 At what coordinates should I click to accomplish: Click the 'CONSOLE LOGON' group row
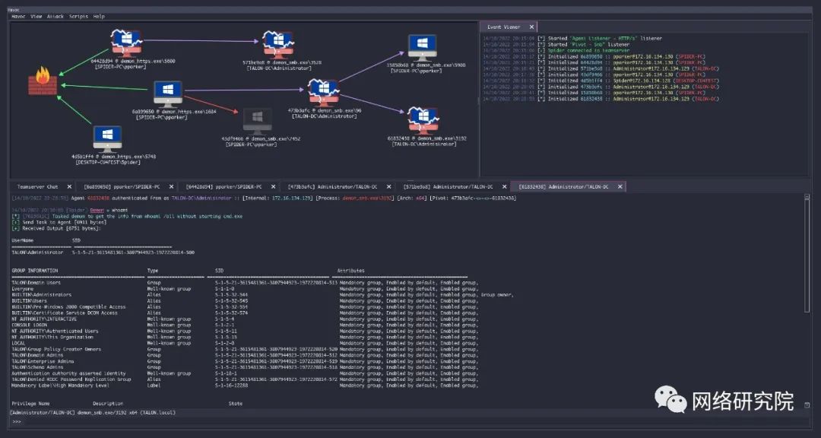245,325
